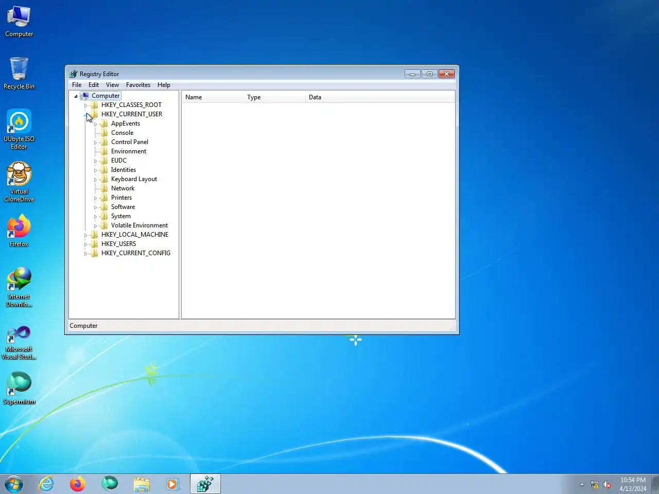
Task: Select the Volatile Environment key label
Action: (140, 225)
